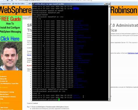Viewport: 138px width, 110px height.
Task: Click the FREE Guide heading in ad
Action: point(10,19)
